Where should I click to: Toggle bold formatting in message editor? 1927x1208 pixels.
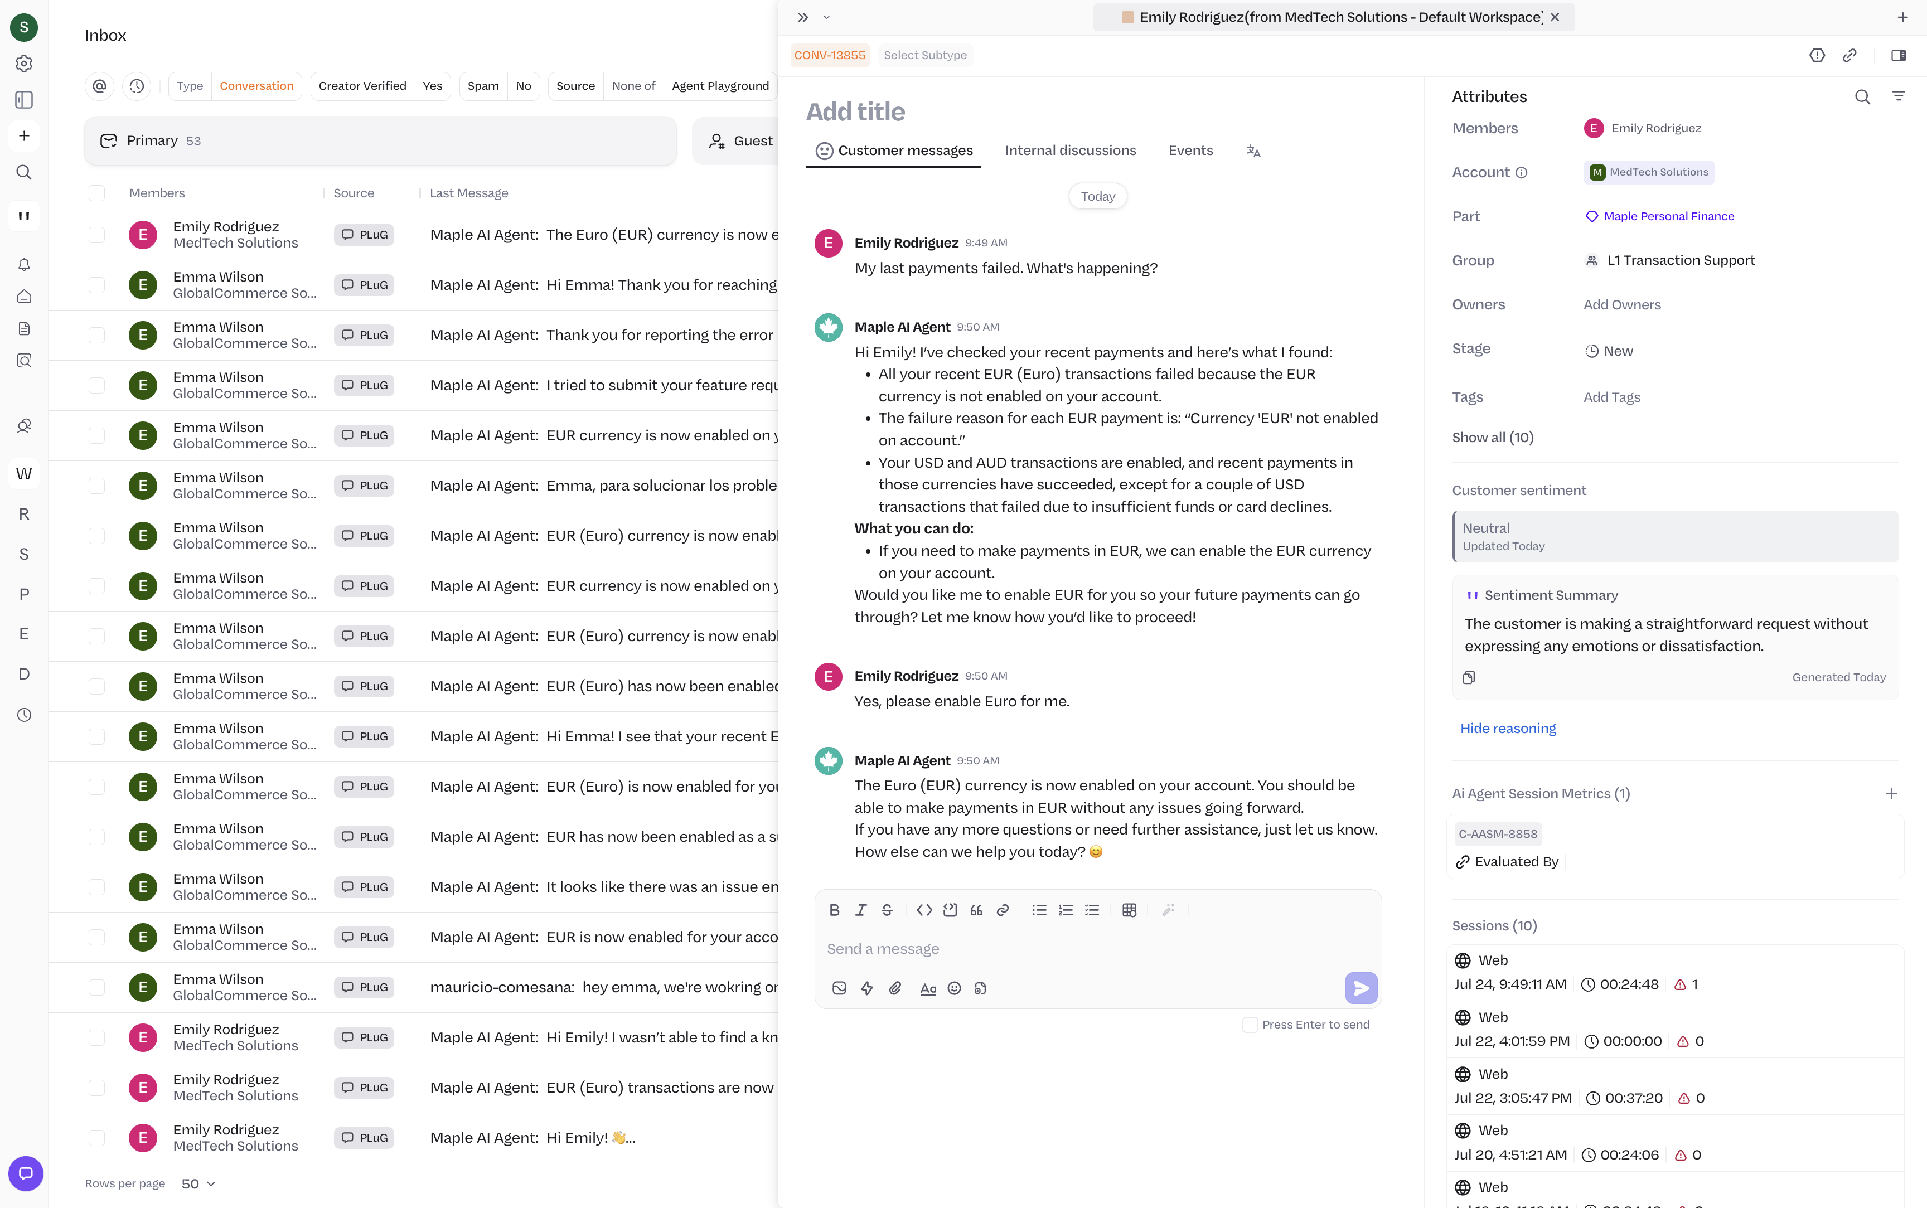(834, 910)
